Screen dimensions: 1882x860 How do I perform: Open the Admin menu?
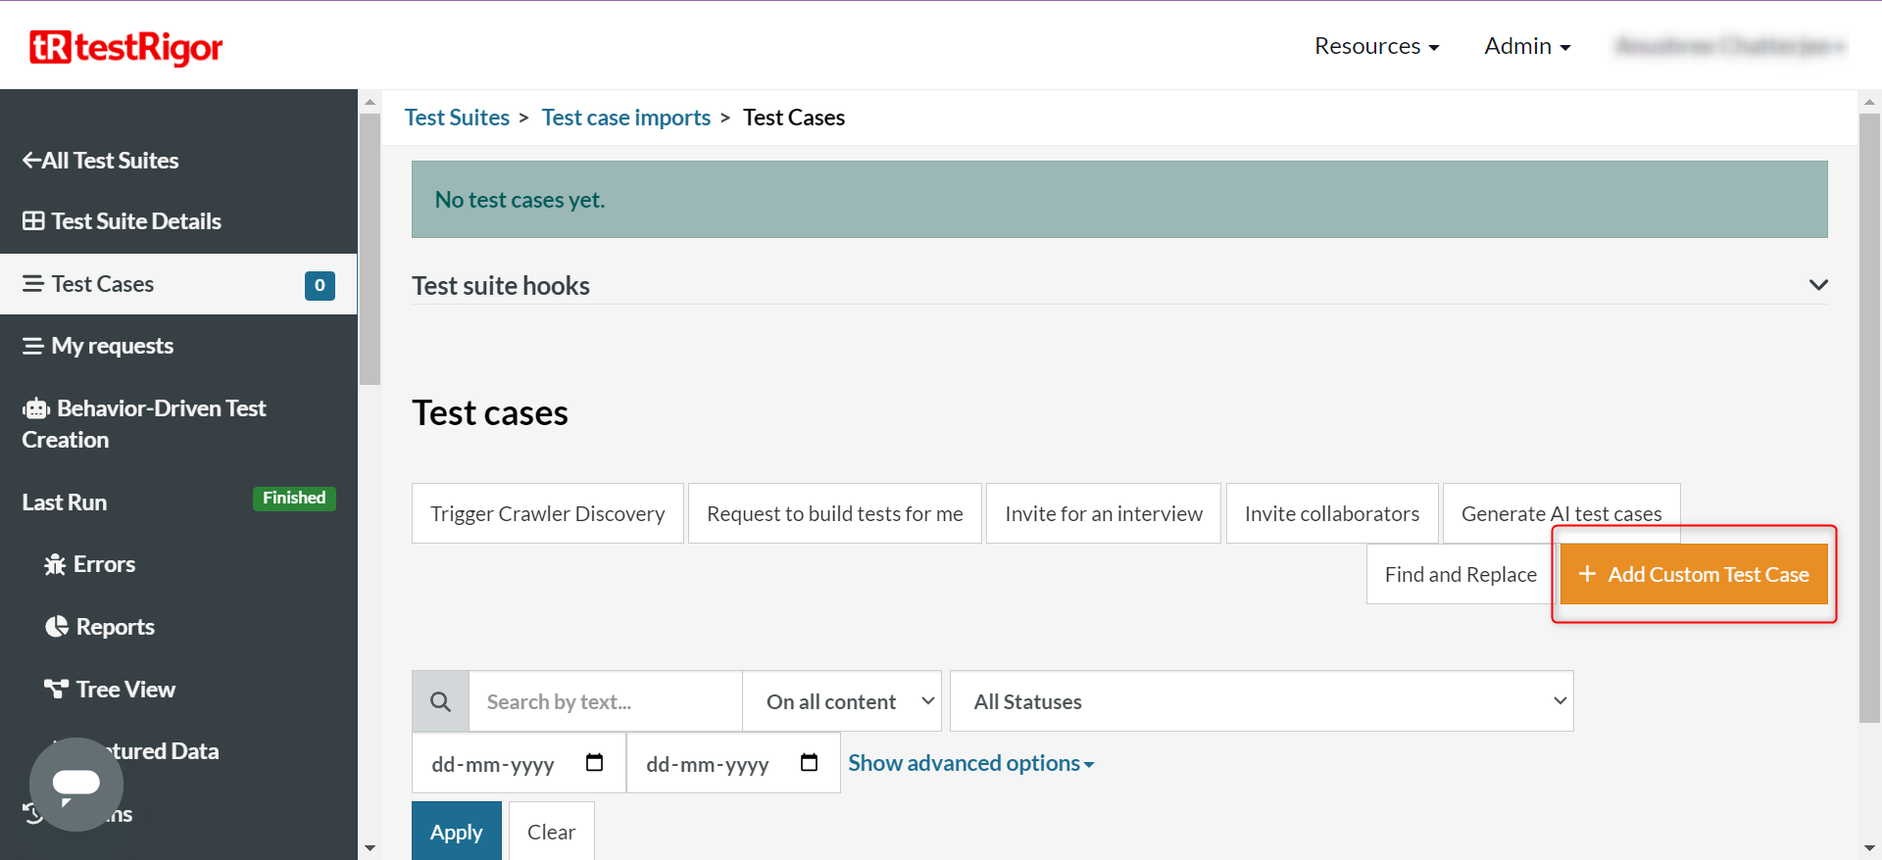(x=1526, y=46)
